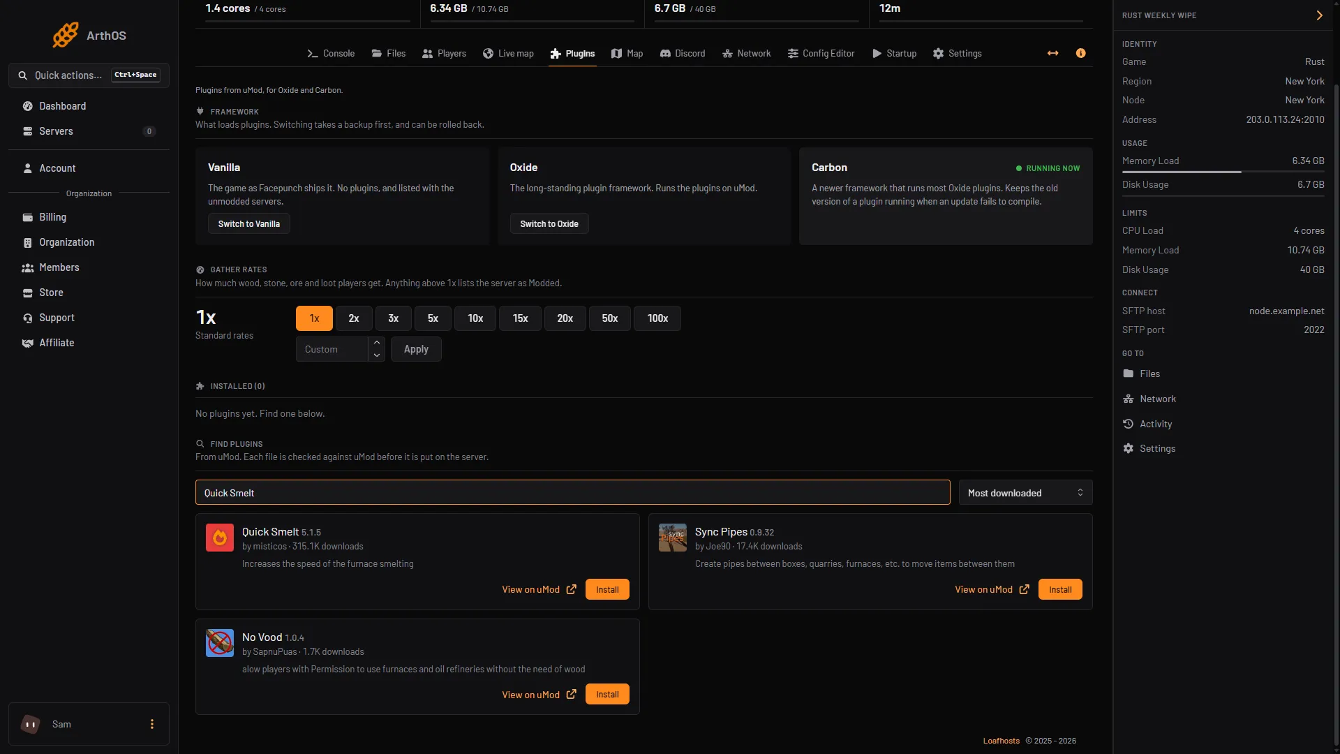Expand the Rust Weekly Wipe panel chevron

click(x=1319, y=15)
